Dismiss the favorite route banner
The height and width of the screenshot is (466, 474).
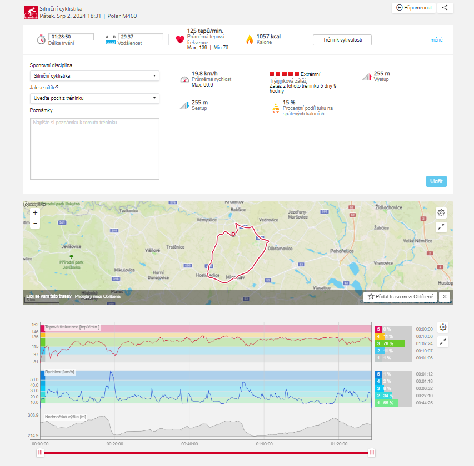click(445, 297)
